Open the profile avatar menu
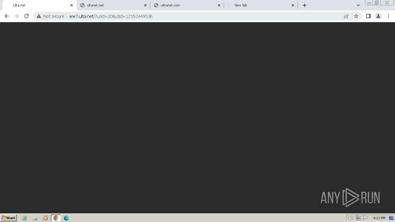This screenshot has height=222, width=395. [378, 16]
